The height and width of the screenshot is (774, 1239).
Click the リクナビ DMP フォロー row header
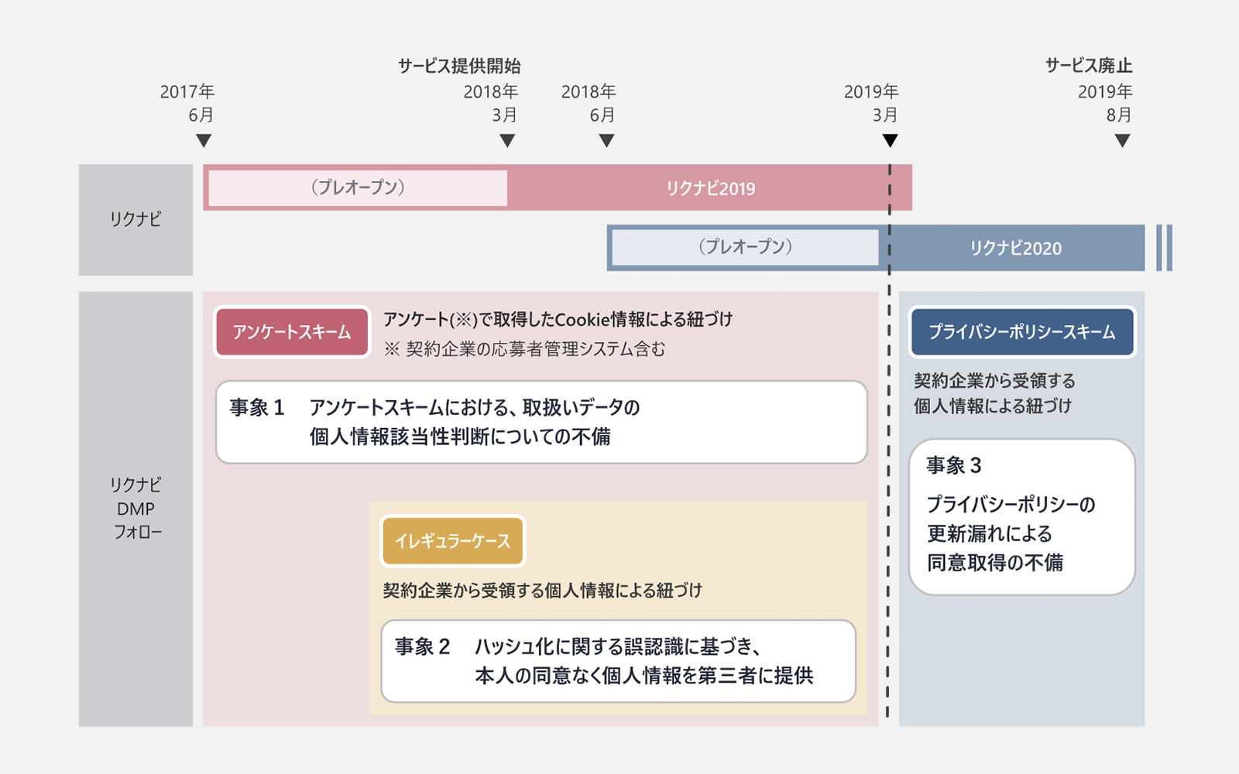(x=136, y=509)
